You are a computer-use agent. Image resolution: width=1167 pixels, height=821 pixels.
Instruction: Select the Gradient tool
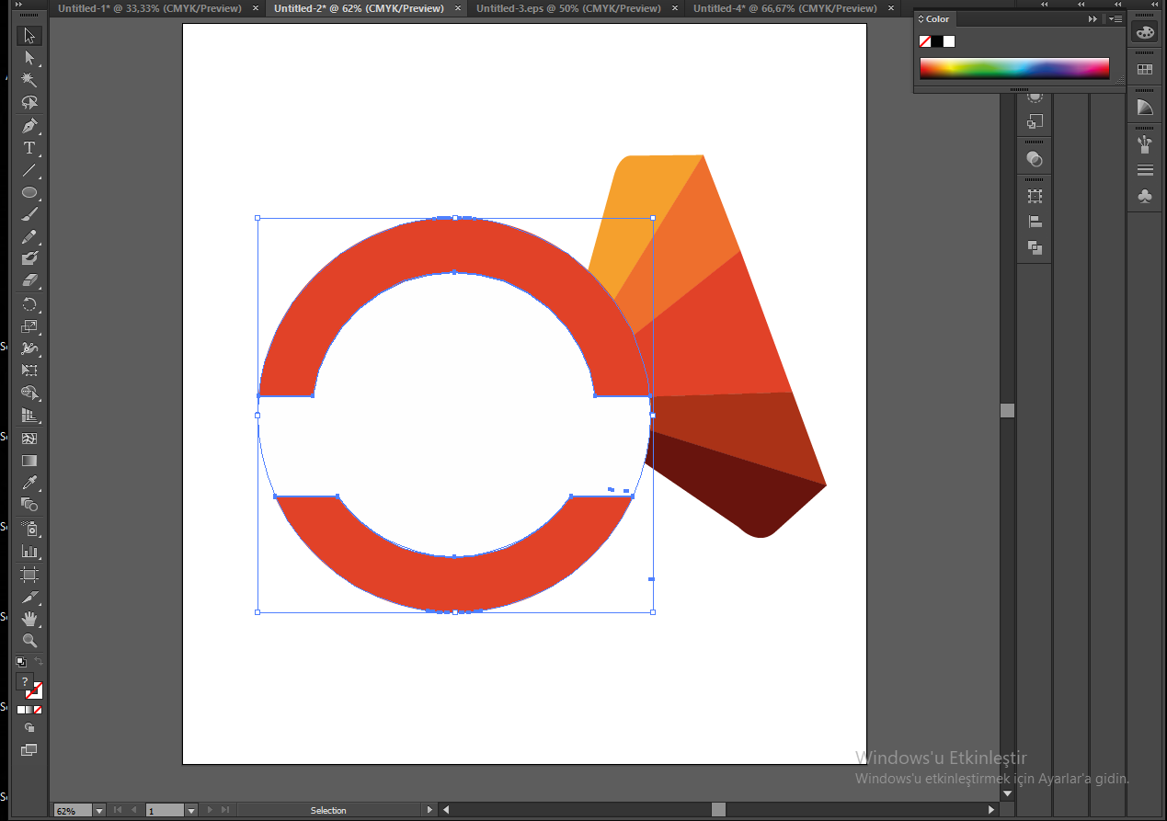(29, 461)
